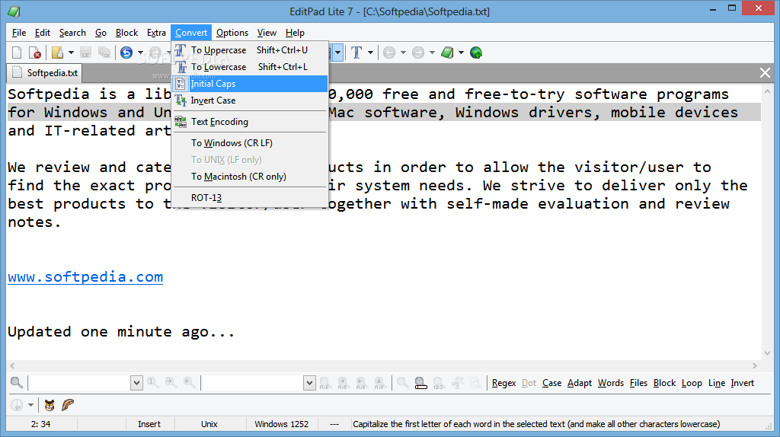The height and width of the screenshot is (437, 780).
Task: Click the grayed Forward navigation arrow icon
Action: tap(418, 53)
